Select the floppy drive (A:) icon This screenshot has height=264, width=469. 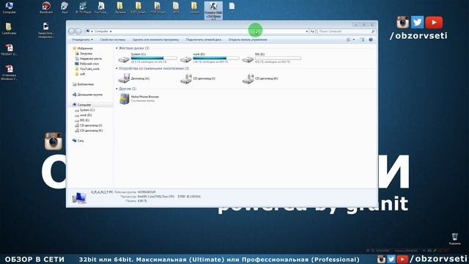124,78
